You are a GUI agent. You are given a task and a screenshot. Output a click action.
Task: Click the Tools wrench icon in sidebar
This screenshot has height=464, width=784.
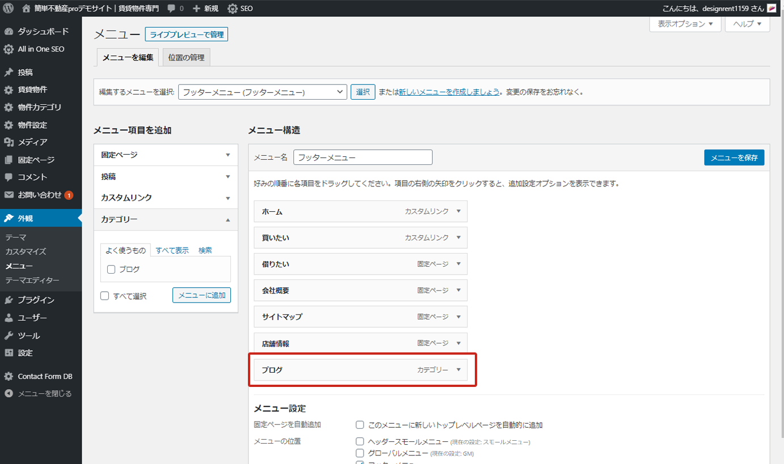(9, 335)
